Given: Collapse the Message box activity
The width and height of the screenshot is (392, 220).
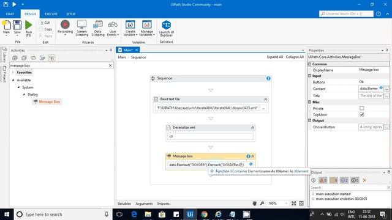Looking at the screenshot, I should [253, 156].
